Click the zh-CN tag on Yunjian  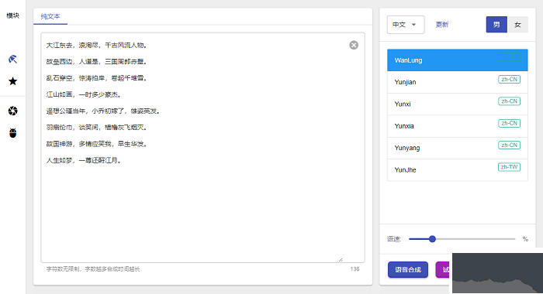(509, 80)
